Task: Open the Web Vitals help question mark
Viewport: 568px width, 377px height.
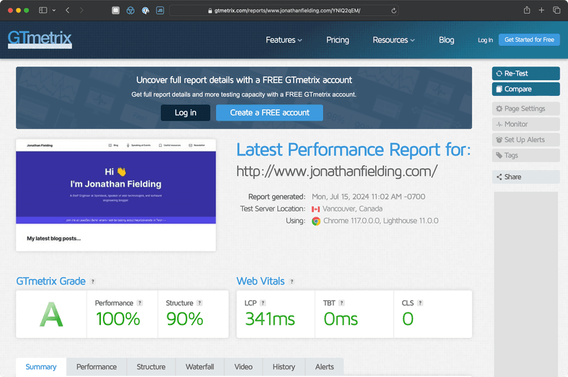Action: (x=292, y=282)
